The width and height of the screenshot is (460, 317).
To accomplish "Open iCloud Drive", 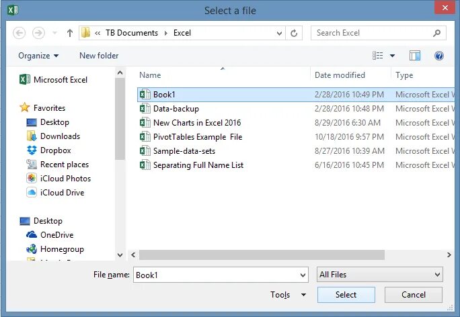I will click(x=55, y=193).
